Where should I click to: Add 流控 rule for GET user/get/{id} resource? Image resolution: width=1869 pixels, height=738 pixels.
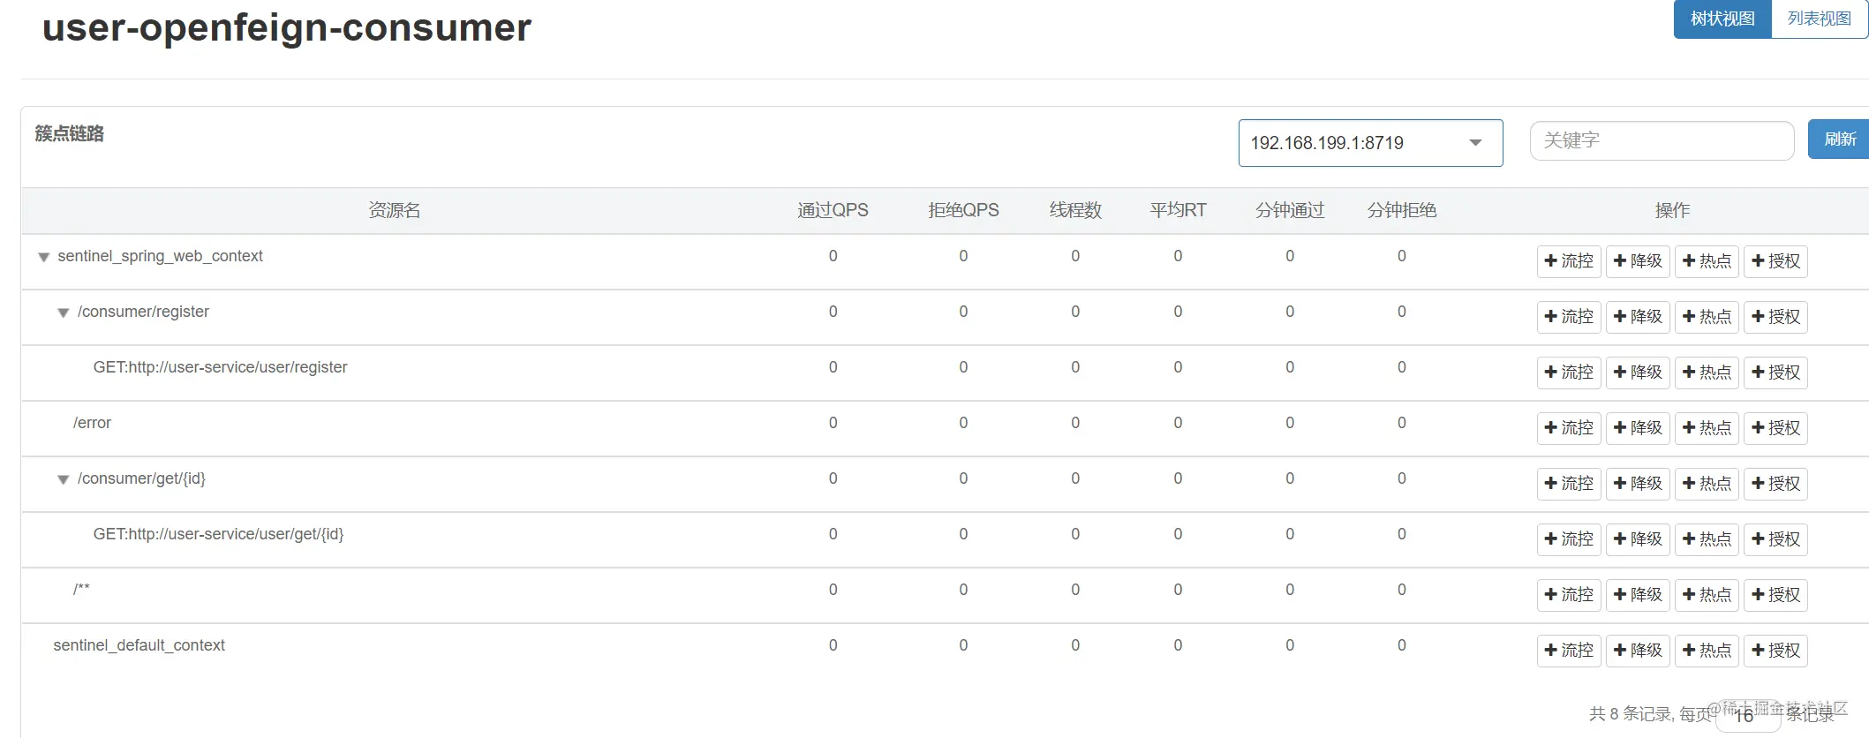(x=1569, y=539)
